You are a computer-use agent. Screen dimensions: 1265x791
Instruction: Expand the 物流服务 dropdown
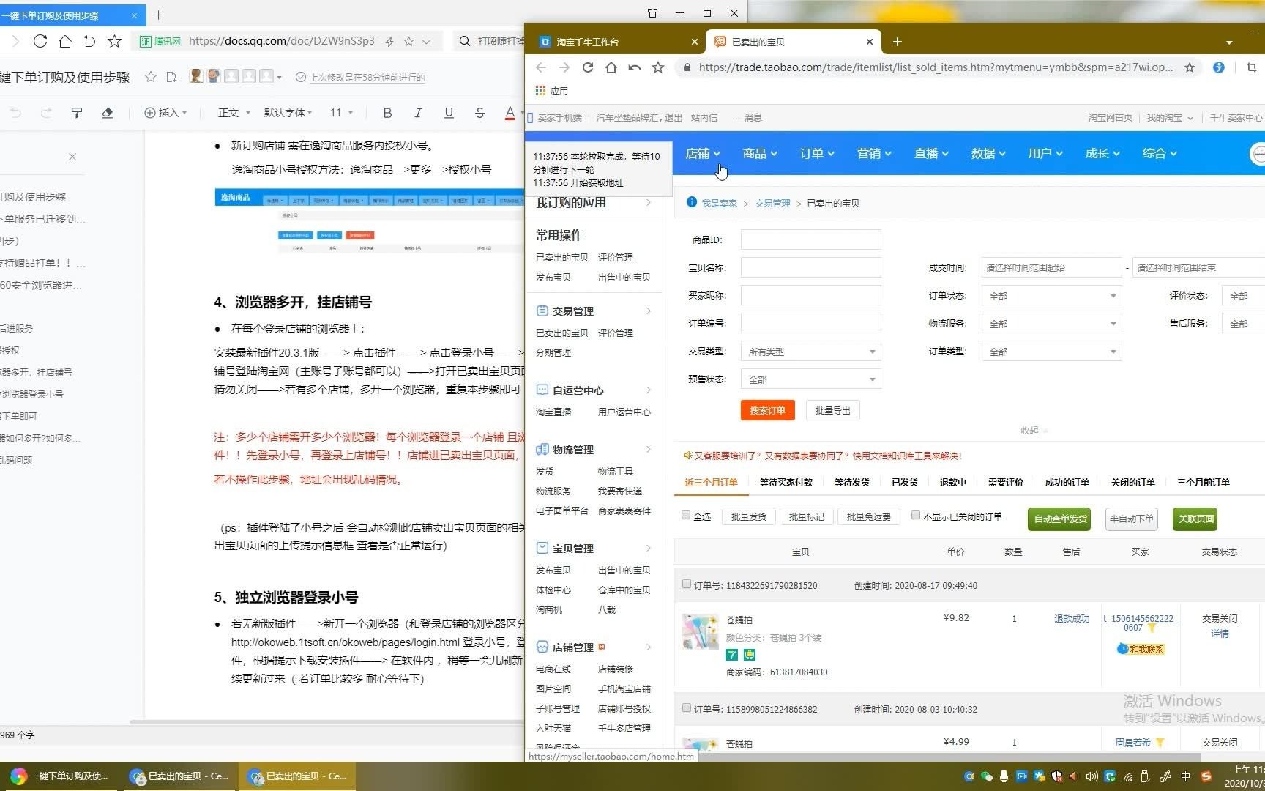[1051, 324]
